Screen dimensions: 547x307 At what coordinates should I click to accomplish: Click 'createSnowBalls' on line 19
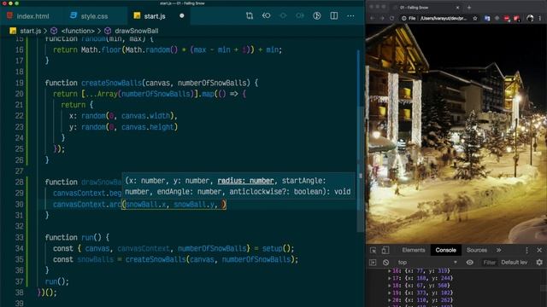tap(111, 84)
